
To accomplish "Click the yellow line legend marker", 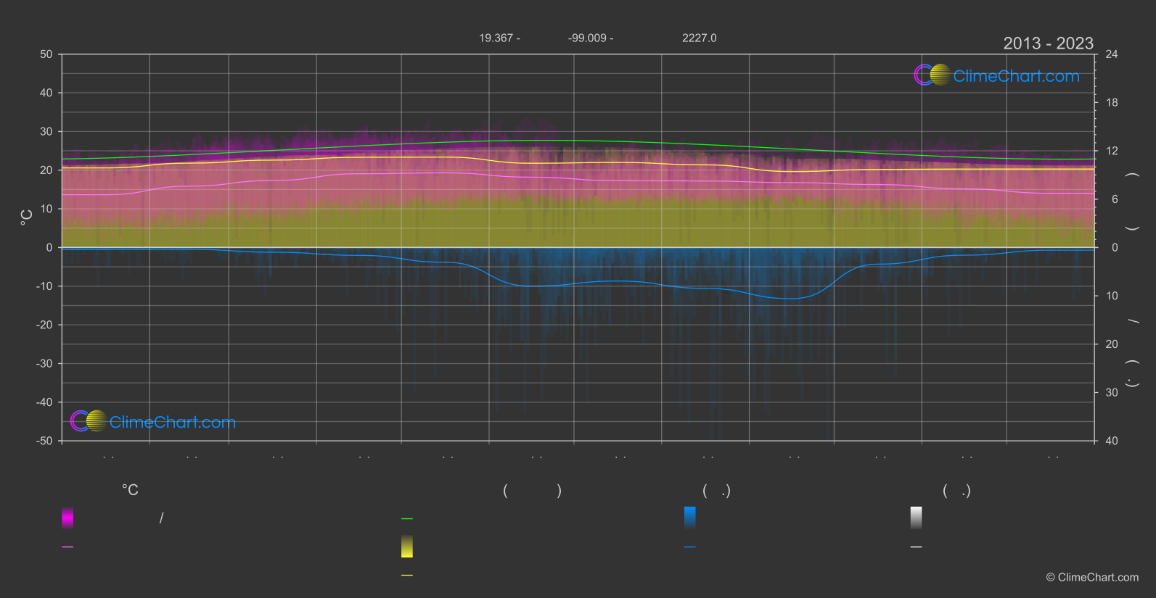I will (x=407, y=576).
